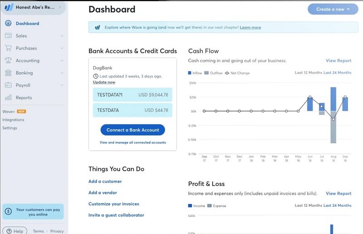The image size is (363, 234).
Task: Open the Reports menu item
Action: [24, 97]
